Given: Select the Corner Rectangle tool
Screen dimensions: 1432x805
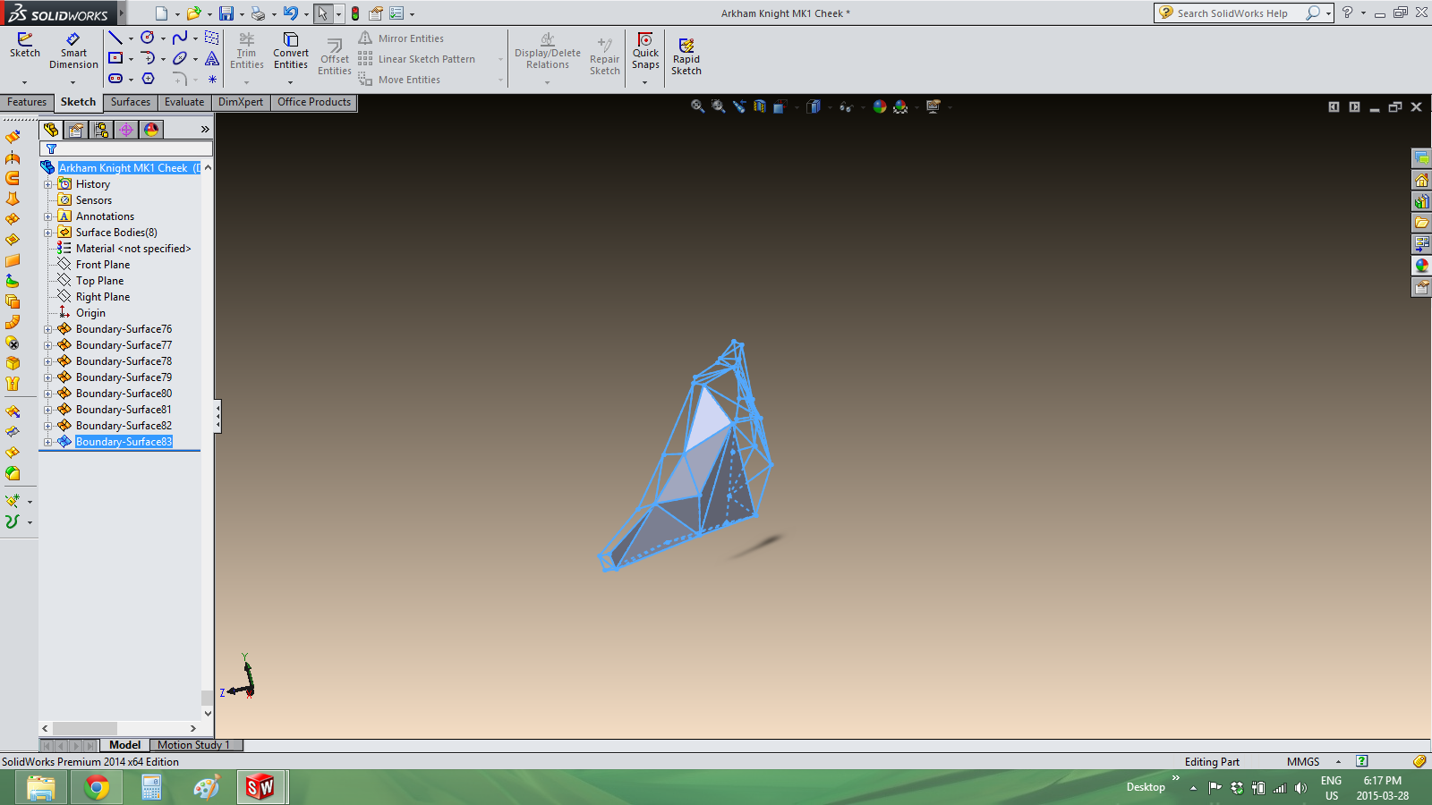Looking at the screenshot, I should tap(115, 58).
